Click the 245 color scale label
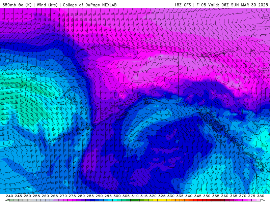270x202 pixels. tap(18, 196)
